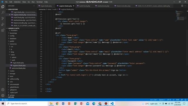Open PowerPoint from taskbar
The image size is (188, 106).
point(69,103)
